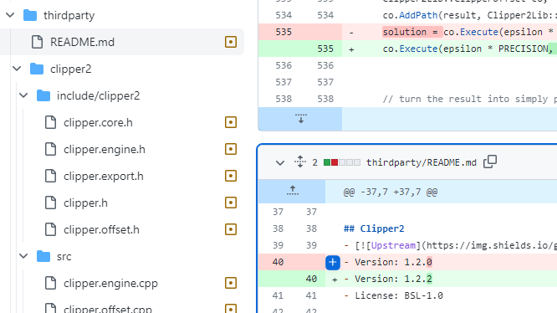This screenshot has width=557, height=313.
Task: Collapse the thirdparty folder
Action: point(10,15)
